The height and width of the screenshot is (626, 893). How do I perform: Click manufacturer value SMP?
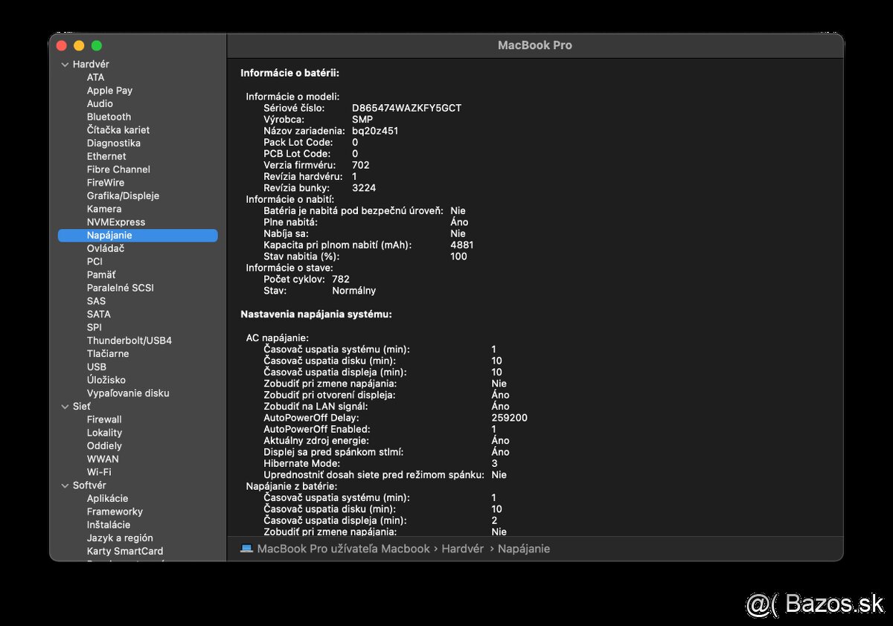pos(362,120)
